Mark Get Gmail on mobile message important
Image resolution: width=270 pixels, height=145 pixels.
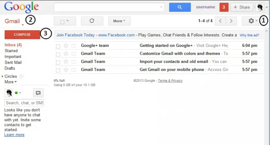click(74, 70)
